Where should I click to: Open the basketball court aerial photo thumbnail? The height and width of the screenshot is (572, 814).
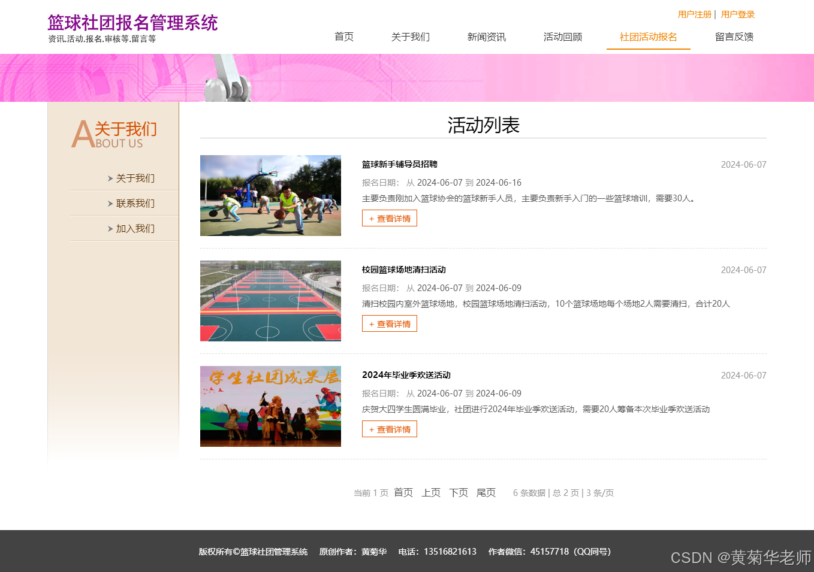[270, 301]
